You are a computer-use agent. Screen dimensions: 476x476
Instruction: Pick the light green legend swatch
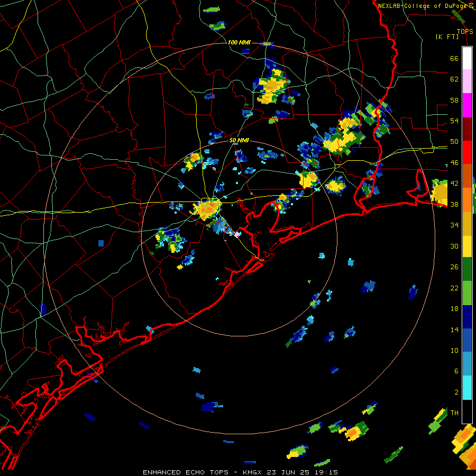467,293
